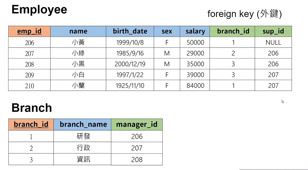Select the branch name 研發 cell

83,136
